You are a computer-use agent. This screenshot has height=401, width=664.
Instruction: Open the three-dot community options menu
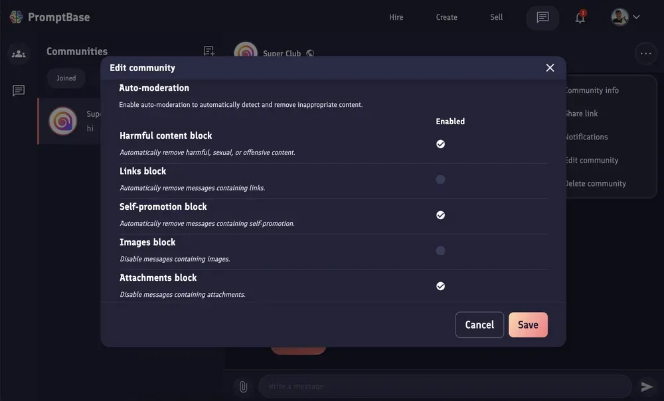[x=645, y=54]
